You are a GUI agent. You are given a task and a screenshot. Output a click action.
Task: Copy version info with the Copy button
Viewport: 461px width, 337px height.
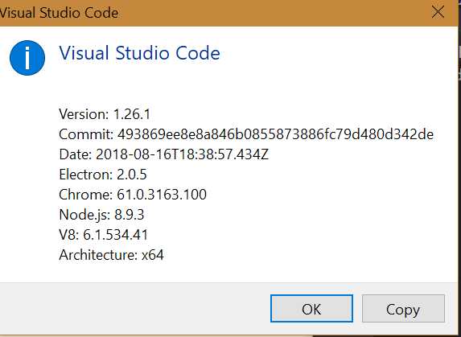tap(403, 309)
